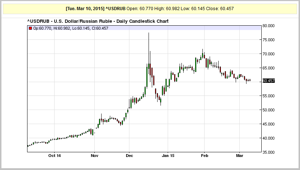This screenshot has width=300, height=170.
Task: Click the 'Feb' date axis label
Action: coord(205,156)
